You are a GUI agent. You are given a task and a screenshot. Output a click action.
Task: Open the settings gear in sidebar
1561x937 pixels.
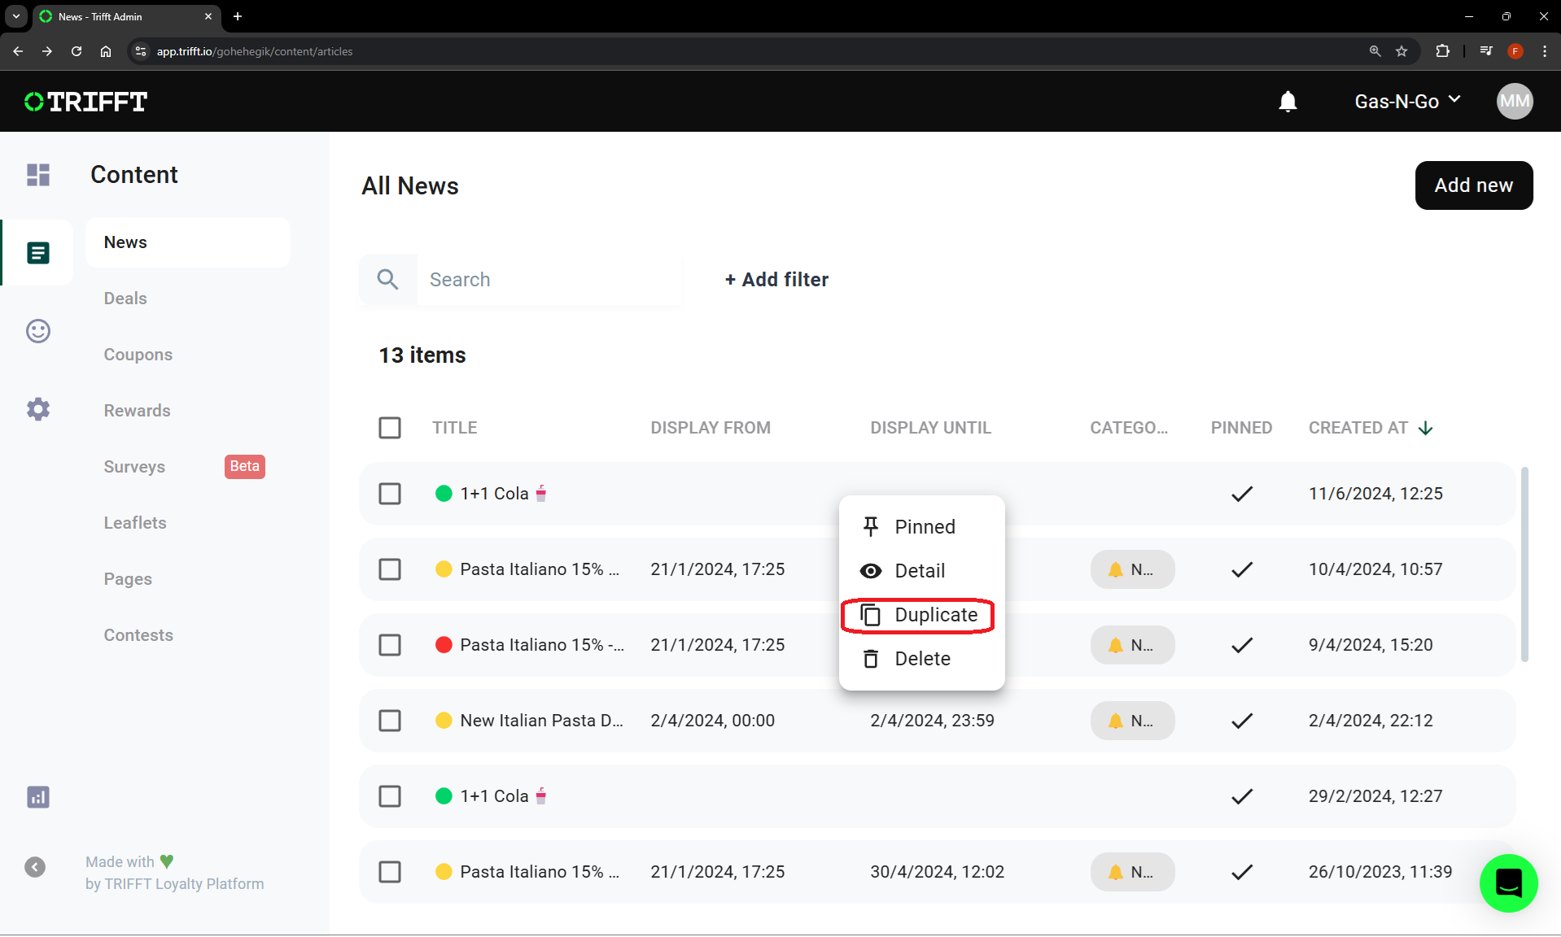[x=38, y=409]
